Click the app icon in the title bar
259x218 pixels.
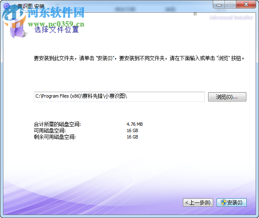[x=7, y=6]
